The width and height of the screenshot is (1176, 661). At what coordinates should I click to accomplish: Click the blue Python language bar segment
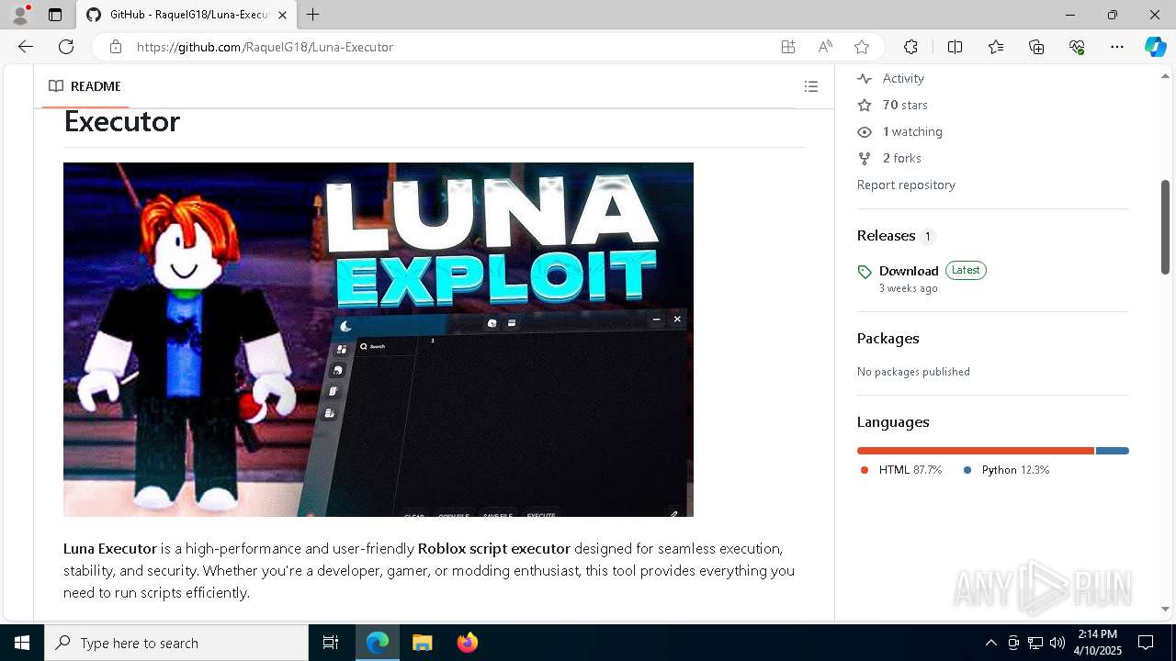point(1113,451)
